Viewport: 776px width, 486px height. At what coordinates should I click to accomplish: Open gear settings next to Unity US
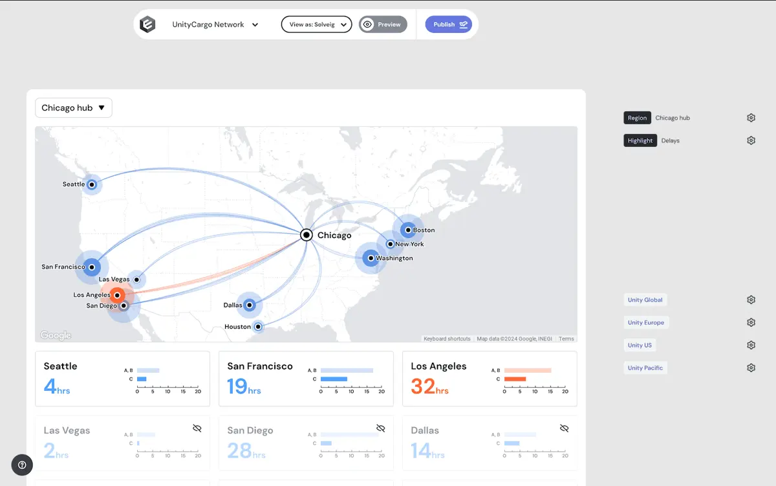tap(751, 345)
